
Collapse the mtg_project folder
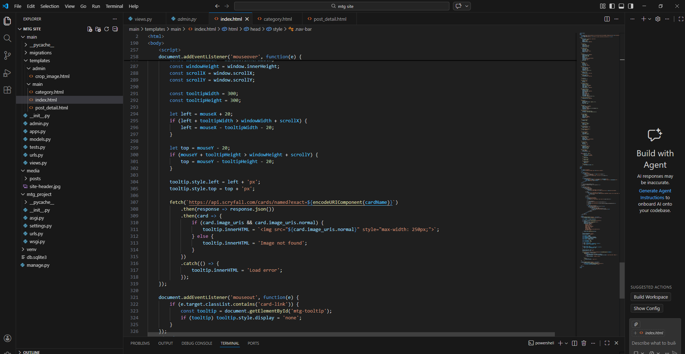[39, 194]
